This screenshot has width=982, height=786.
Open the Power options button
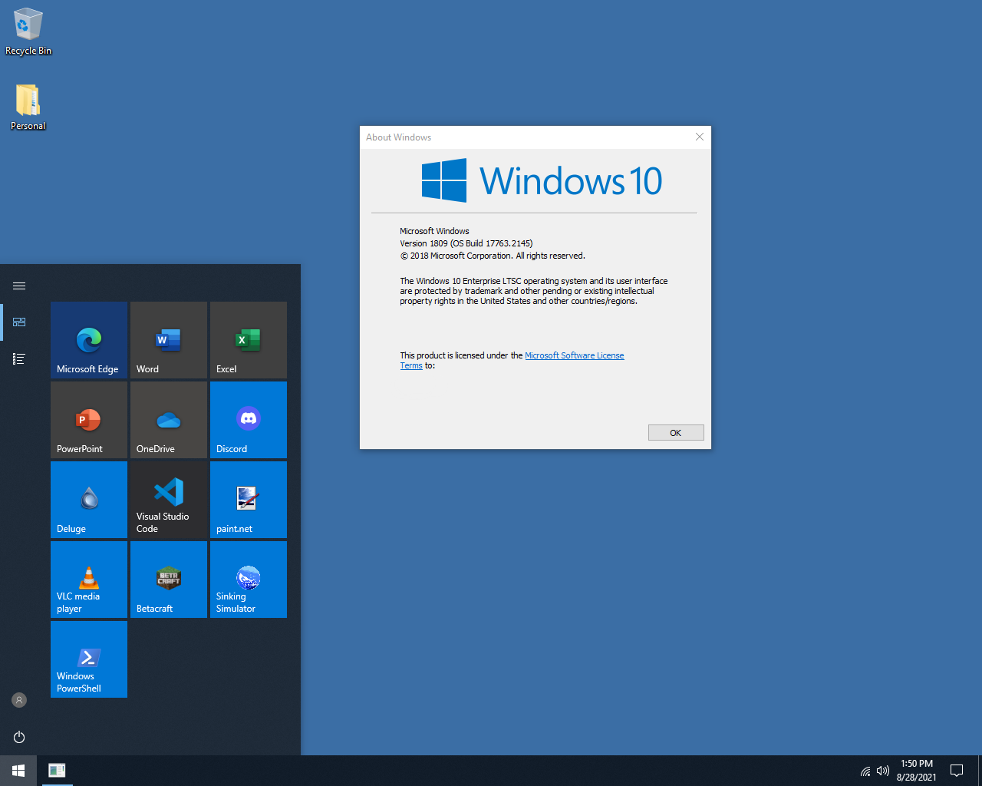[19, 737]
